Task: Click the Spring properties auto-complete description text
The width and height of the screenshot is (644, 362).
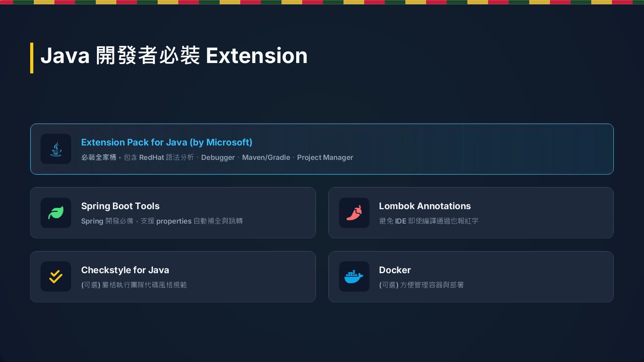Action: [162, 221]
